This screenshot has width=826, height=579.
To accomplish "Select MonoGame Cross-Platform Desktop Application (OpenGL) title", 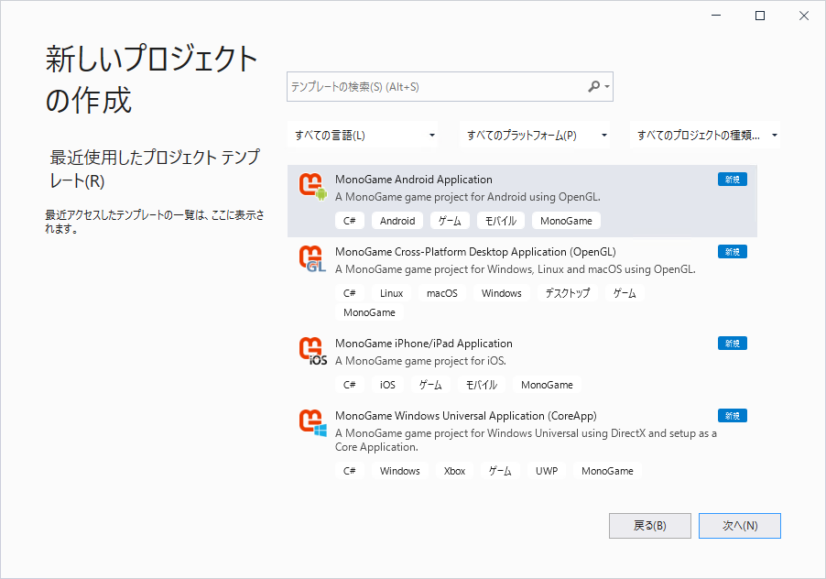I will pyautogui.click(x=475, y=252).
